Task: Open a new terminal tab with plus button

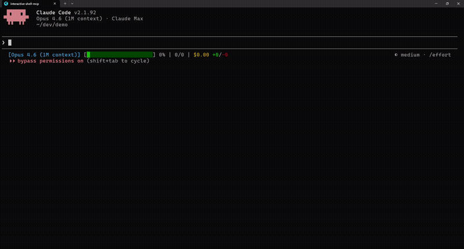Action: [65, 3]
